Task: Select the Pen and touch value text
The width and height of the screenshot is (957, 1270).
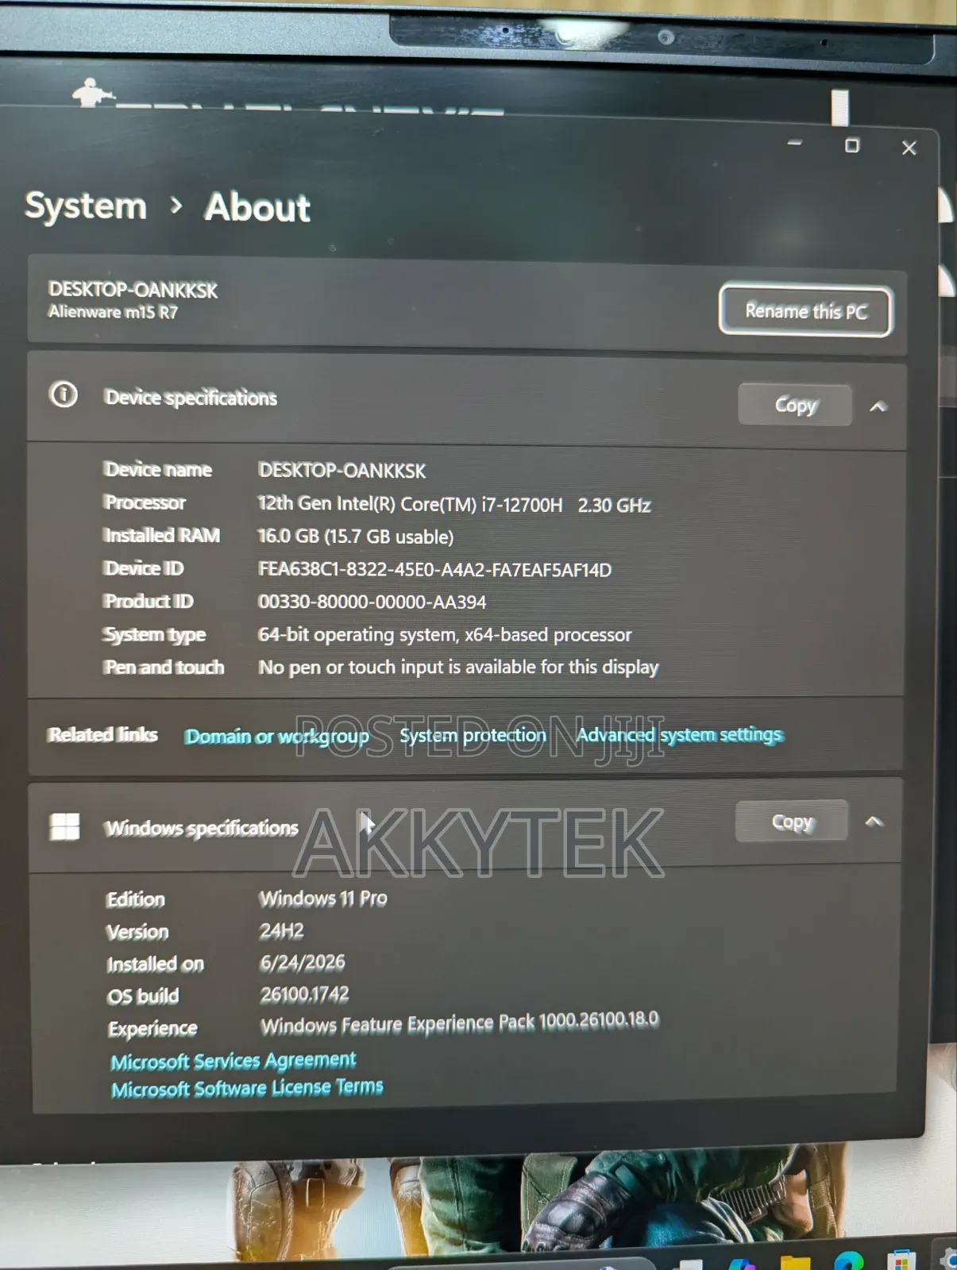Action: tap(458, 668)
